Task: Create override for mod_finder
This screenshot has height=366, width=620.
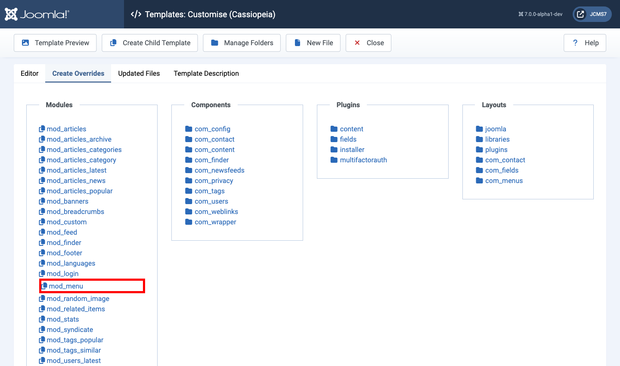Action: pos(60,242)
